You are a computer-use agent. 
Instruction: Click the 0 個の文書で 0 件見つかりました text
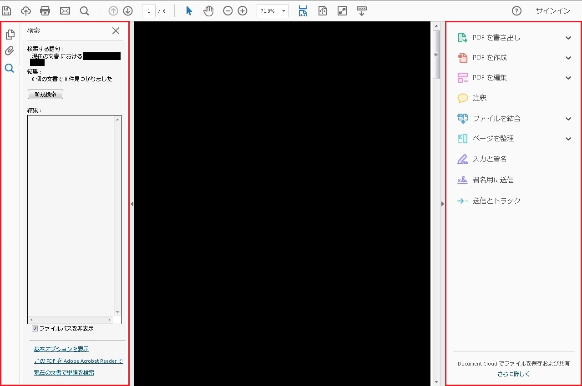pyautogui.click(x=72, y=79)
